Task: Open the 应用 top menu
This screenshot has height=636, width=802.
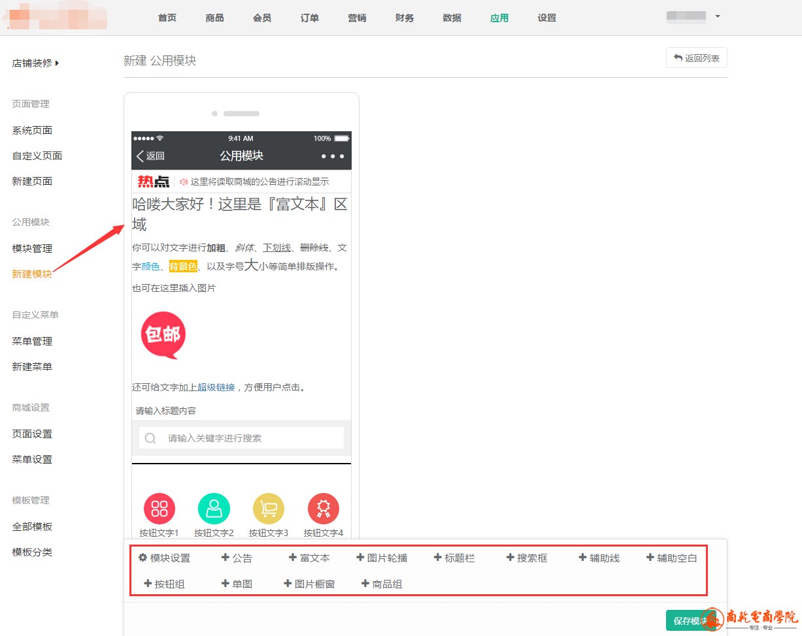Action: point(499,18)
